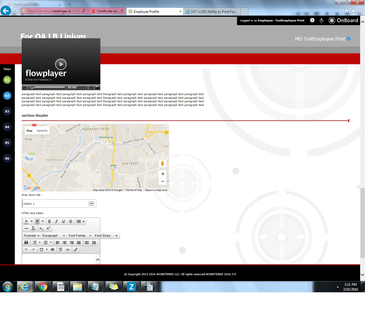Click the flowplayer seek slider handle

click(32, 87)
